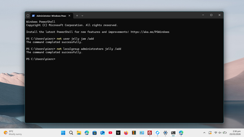Click the https://aka.ms/PSWindows link
Image resolution: width=244 pixels, height=137 pixels.
[x=150, y=32]
